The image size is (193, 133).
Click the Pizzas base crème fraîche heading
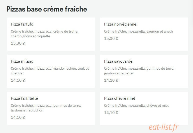47,9
